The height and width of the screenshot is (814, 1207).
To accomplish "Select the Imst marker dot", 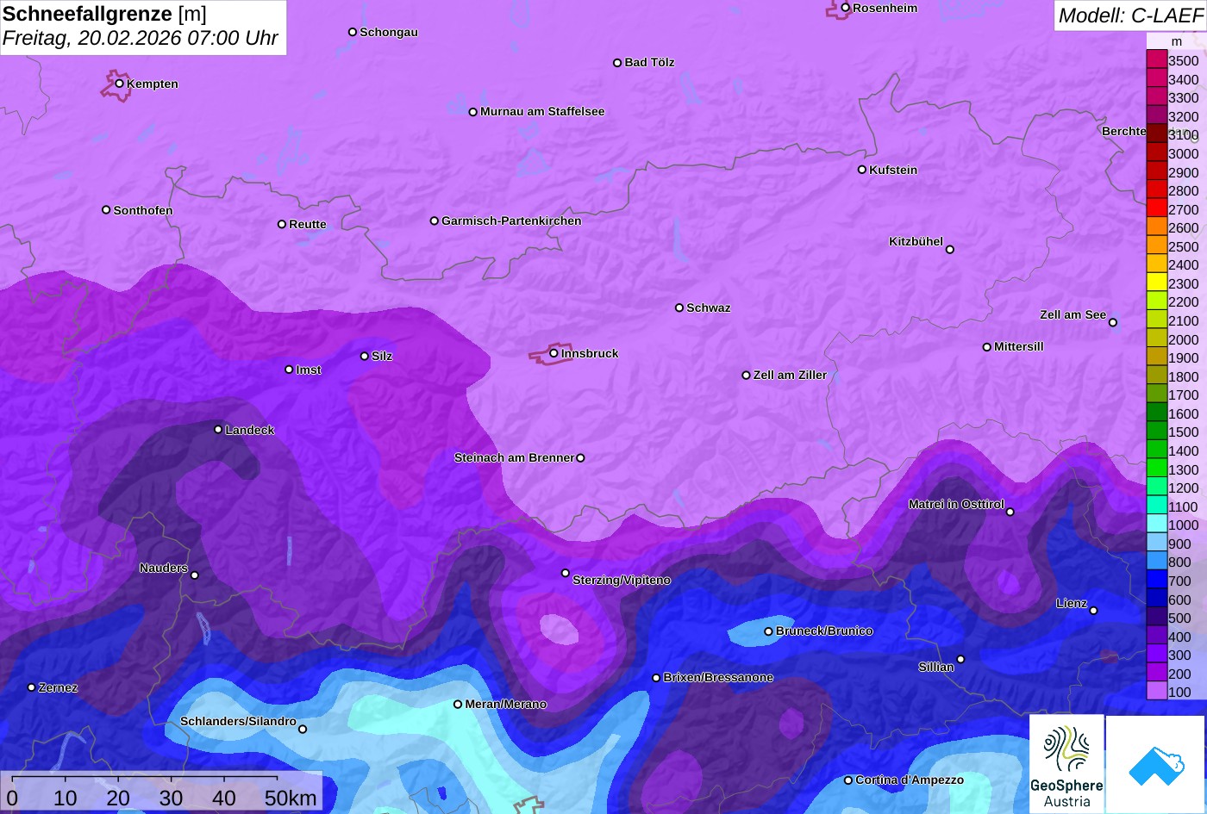I will tap(289, 370).
